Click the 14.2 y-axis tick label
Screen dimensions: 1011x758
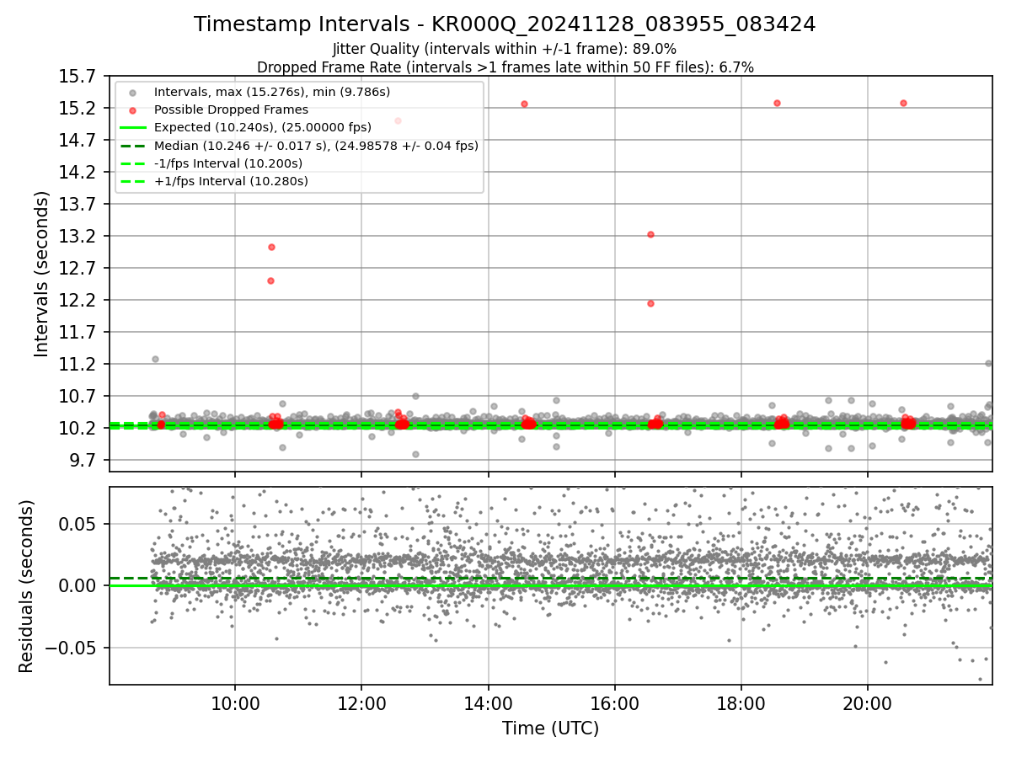[x=79, y=173]
